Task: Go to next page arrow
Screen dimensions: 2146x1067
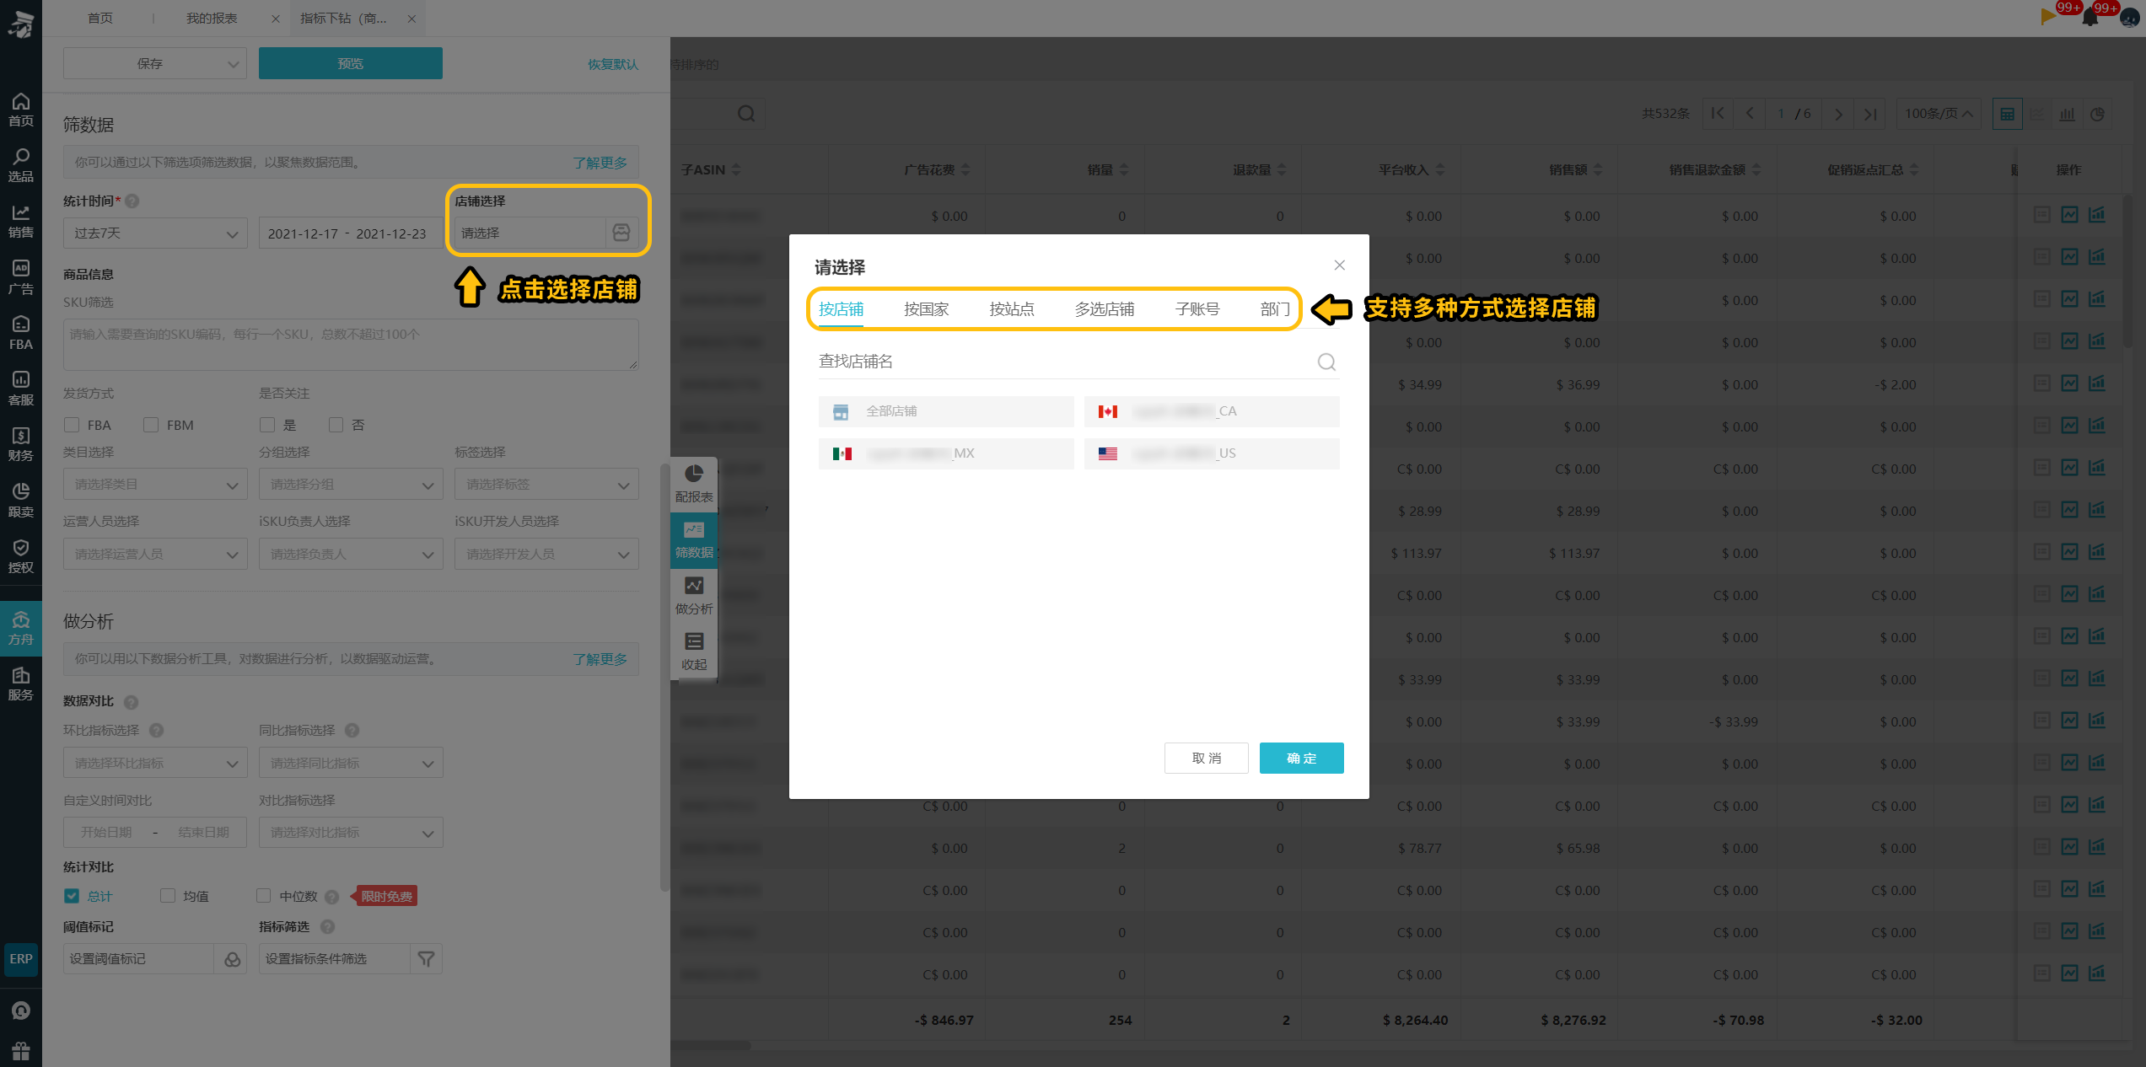Action: coord(1838,114)
